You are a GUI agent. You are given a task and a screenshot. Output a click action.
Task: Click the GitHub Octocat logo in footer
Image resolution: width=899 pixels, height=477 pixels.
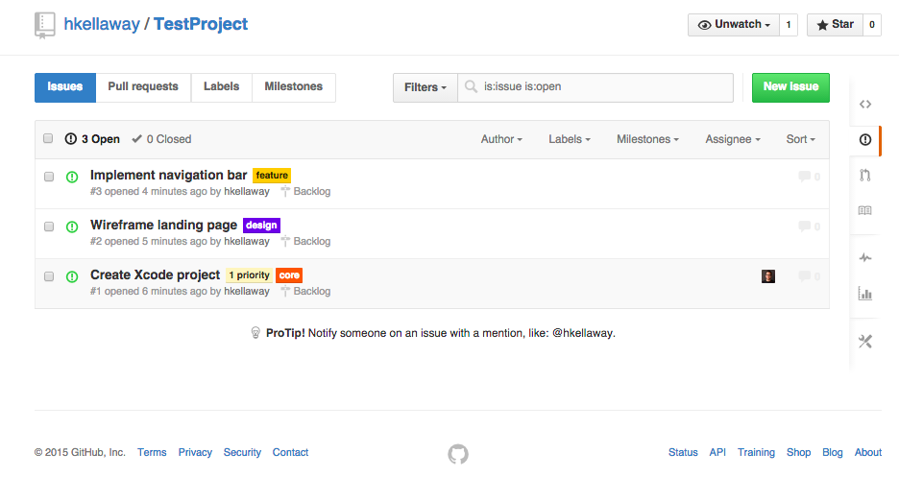pyautogui.click(x=458, y=454)
